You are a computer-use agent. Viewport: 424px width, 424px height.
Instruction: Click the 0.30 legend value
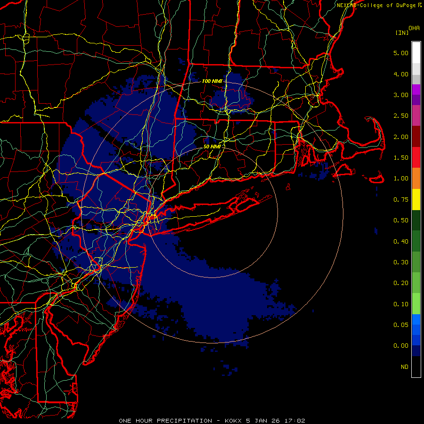pos(401,262)
